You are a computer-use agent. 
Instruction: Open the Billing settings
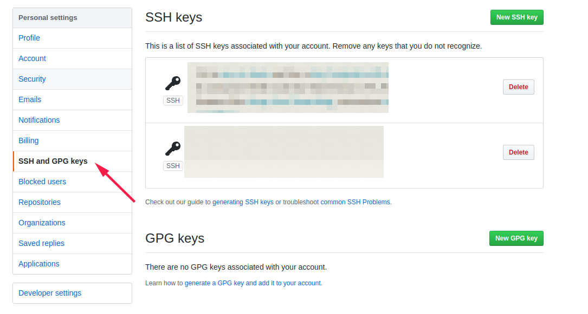click(28, 141)
